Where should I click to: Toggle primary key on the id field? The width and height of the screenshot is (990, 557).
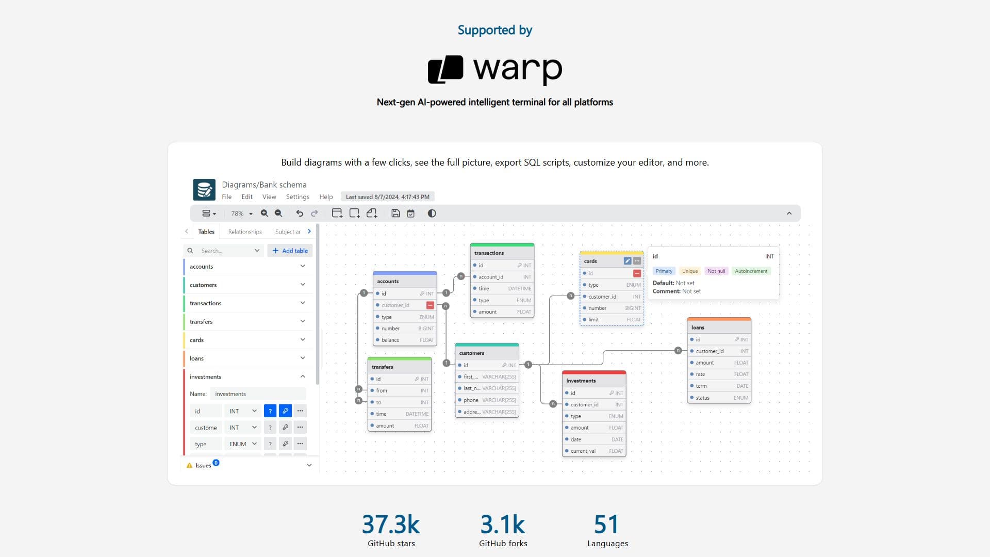[285, 411]
